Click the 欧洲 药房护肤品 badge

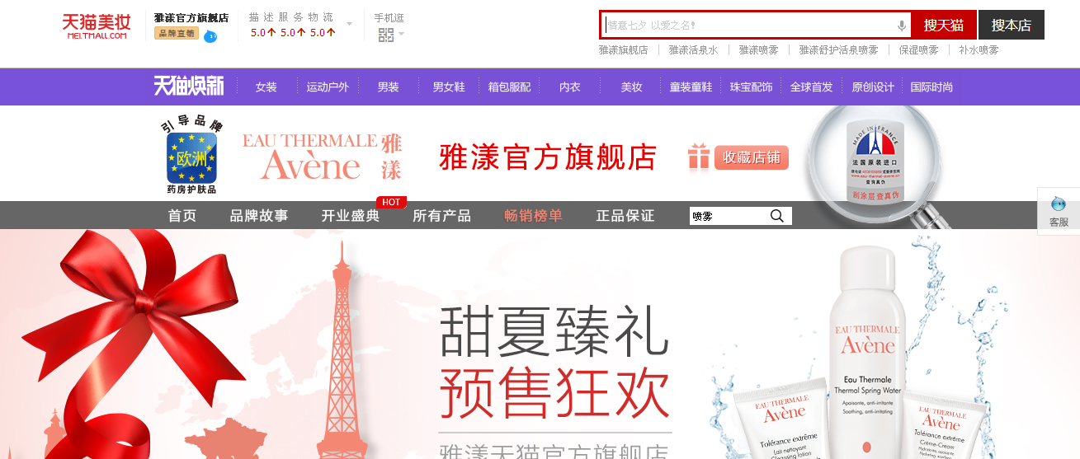[191, 157]
